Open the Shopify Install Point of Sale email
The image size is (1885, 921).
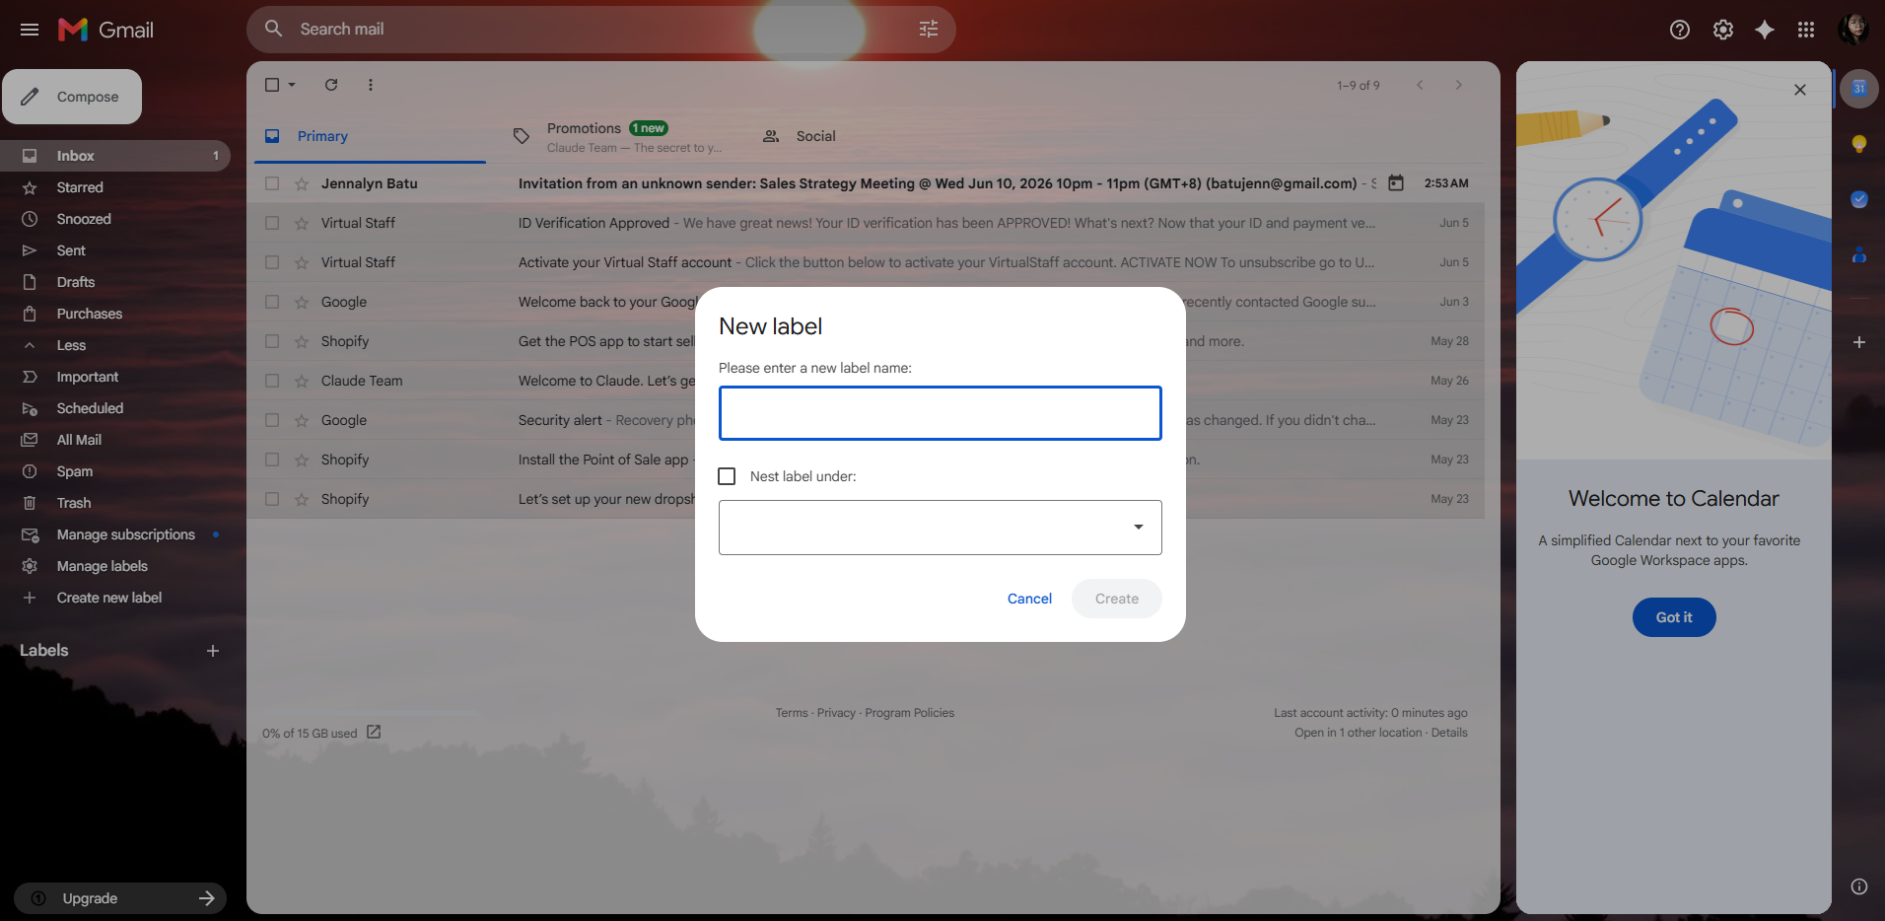pyautogui.click(x=866, y=460)
